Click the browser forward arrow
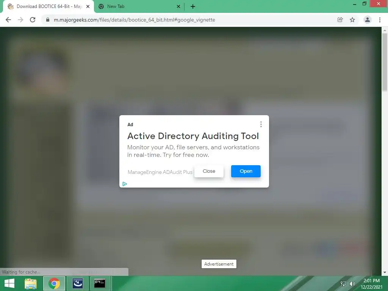This screenshot has width=388, height=291. pos(20,20)
